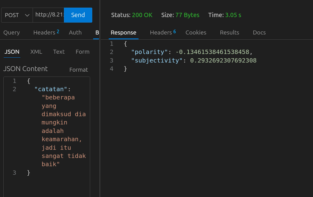This screenshot has width=313, height=197.
Task: Open the request Headers tab
Action: click(44, 32)
